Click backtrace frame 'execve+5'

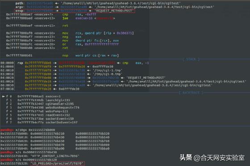tap(53, 97)
